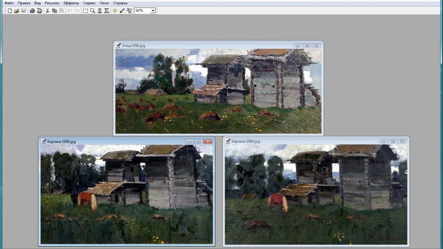
Task: Open the Справка menu
Action: point(120,3)
